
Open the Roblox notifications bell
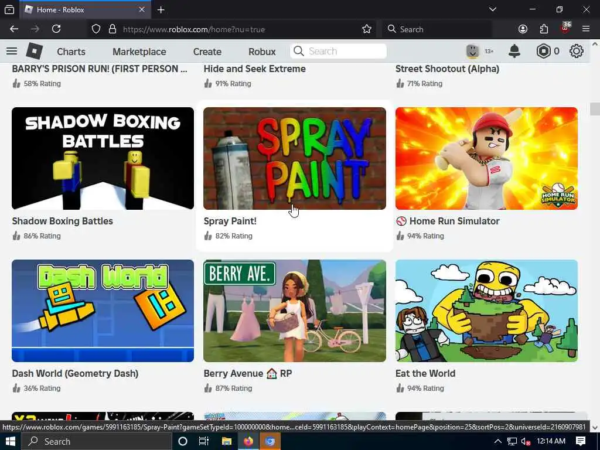click(514, 51)
